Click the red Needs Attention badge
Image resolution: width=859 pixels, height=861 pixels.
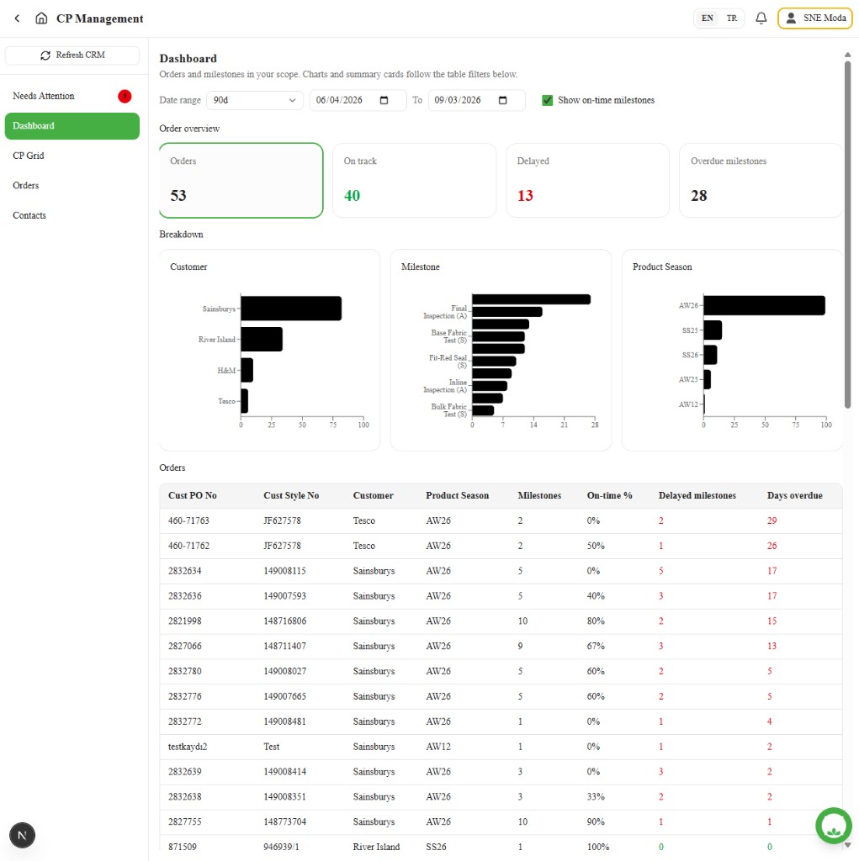[x=125, y=96]
